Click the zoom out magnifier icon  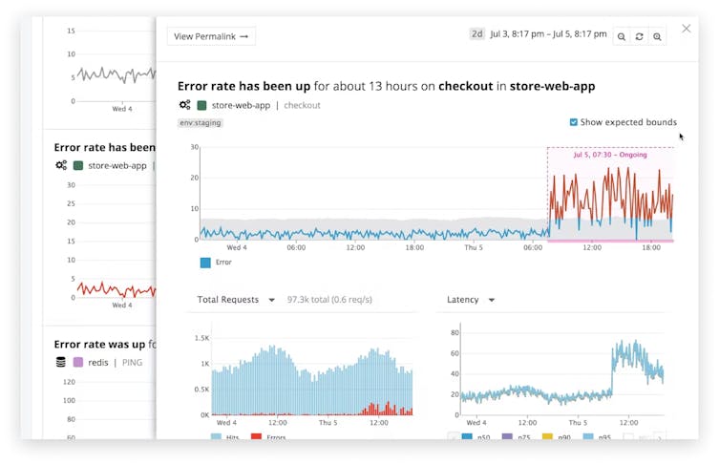point(622,36)
